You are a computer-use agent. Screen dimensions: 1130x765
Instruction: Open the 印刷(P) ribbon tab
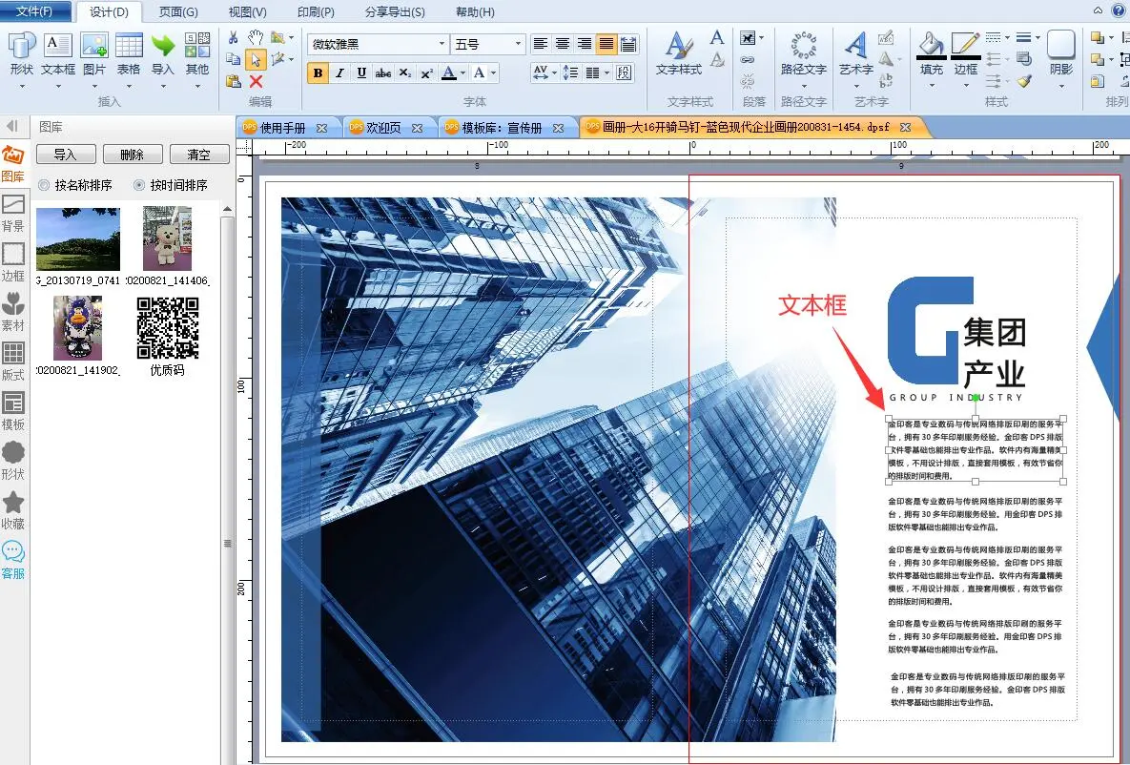pyautogui.click(x=316, y=12)
